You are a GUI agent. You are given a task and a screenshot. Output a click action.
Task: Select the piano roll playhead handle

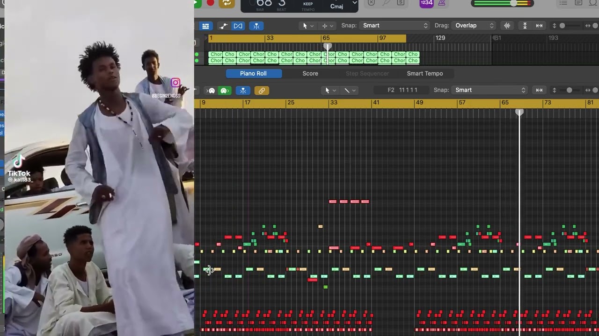pyautogui.click(x=519, y=112)
